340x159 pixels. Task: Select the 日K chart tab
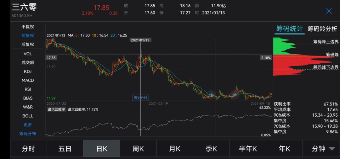[x=102, y=149]
